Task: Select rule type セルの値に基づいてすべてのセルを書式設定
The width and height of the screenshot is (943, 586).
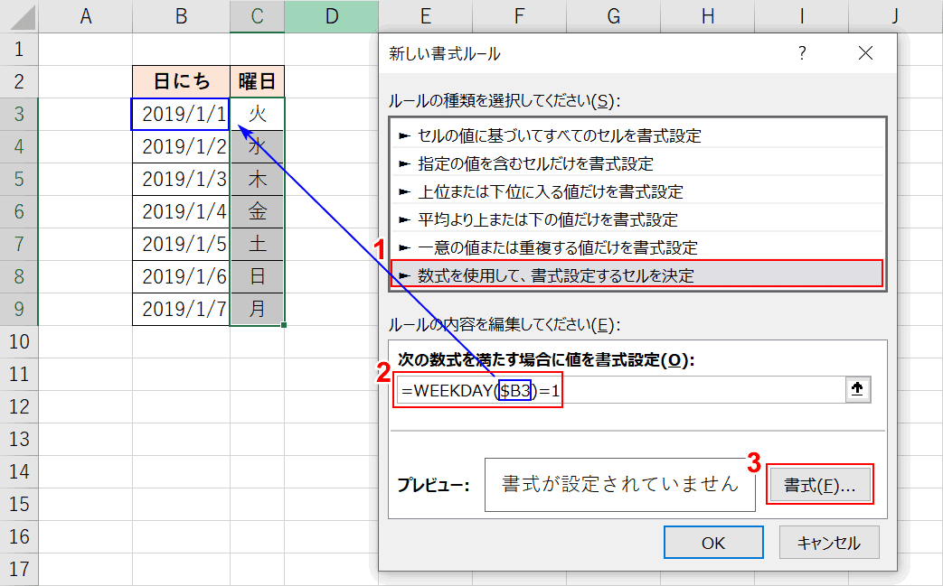Action: 637,135
